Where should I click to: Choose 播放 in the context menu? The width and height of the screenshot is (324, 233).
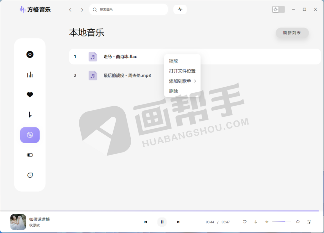pyautogui.click(x=173, y=61)
